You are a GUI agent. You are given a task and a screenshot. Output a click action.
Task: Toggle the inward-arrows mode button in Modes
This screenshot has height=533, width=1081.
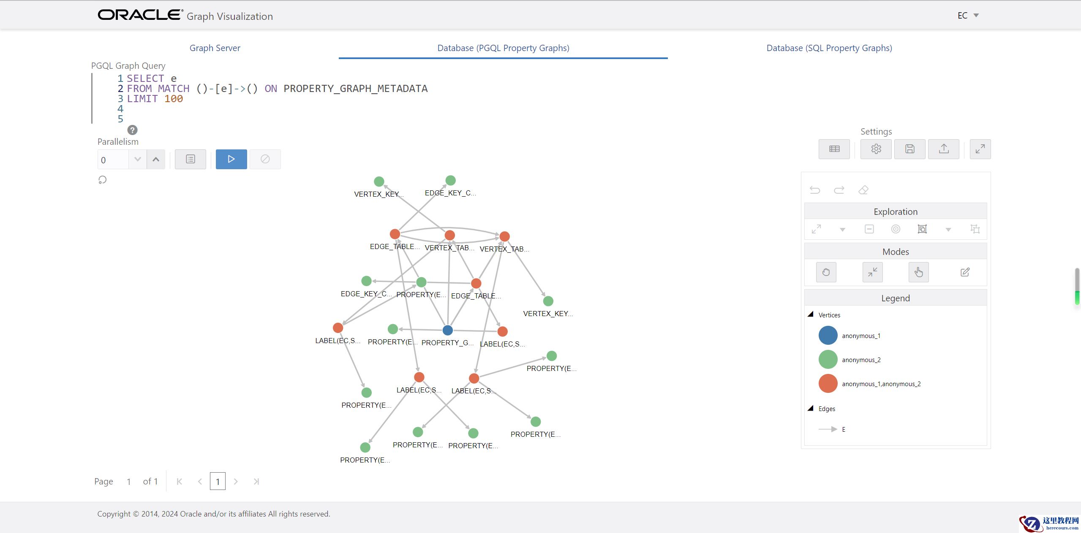point(872,272)
